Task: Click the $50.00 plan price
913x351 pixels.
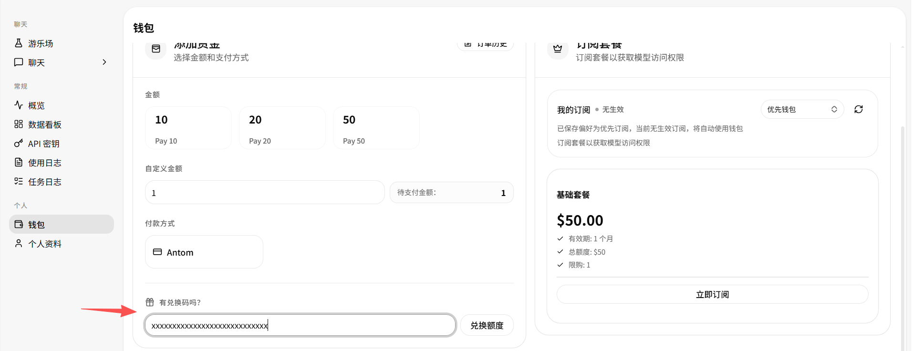Action: [580, 220]
